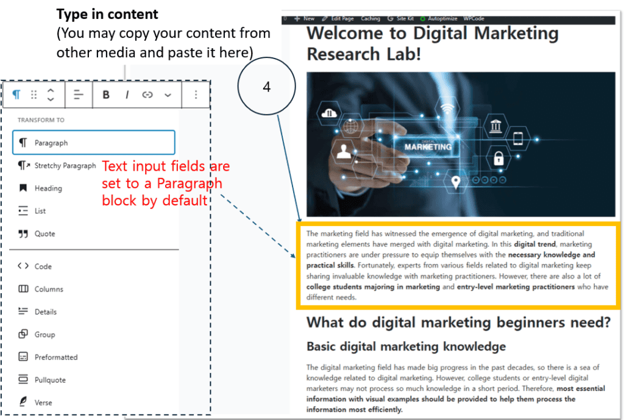Select Paragraph in the Transform To list
Viewport: 624px width, 420px height.
click(x=93, y=143)
